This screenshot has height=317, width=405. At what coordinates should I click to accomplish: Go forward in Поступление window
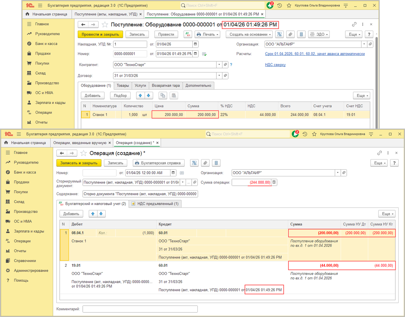coord(93,25)
